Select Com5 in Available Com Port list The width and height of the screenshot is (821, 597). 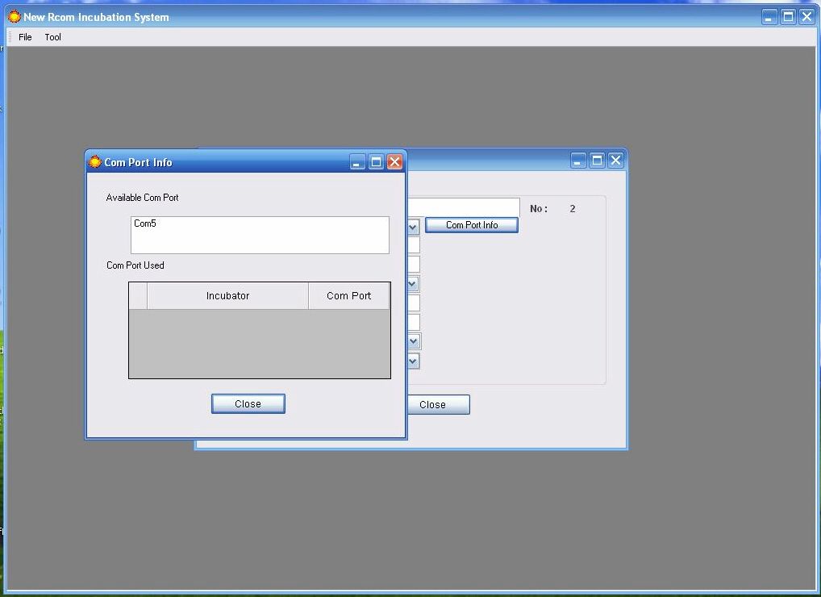point(145,223)
